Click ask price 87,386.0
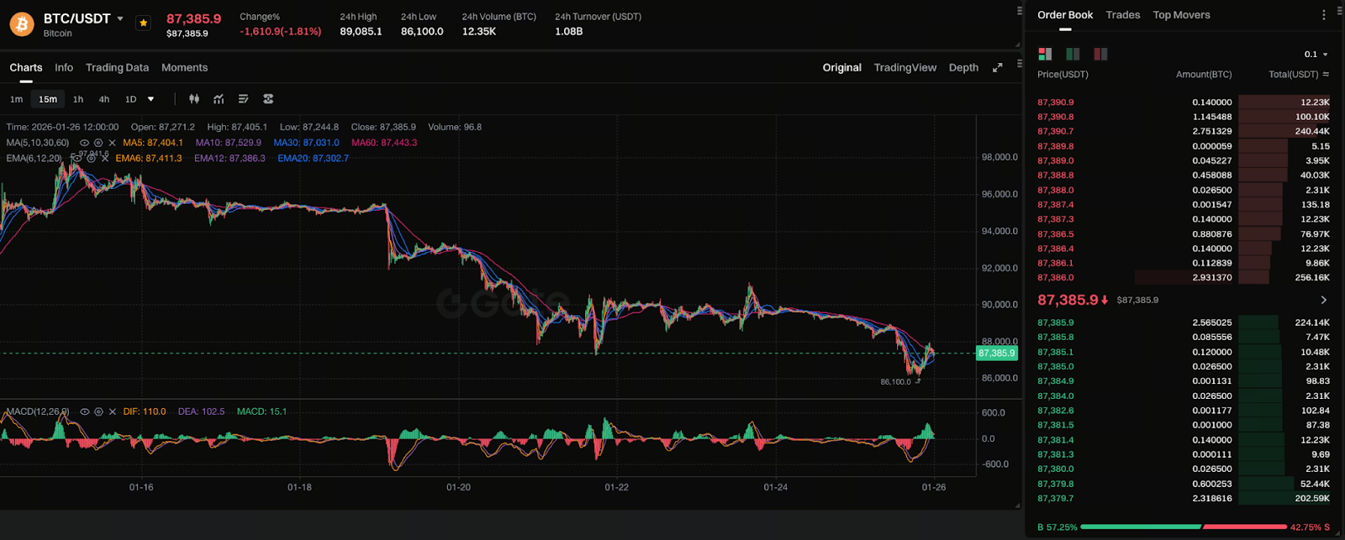Screen dimensions: 1345x540 (x=1056, y=278)
